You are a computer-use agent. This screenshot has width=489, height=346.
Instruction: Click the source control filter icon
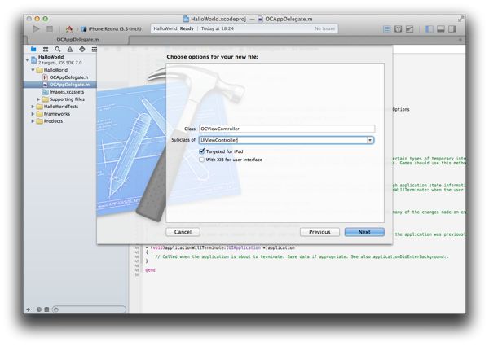click(x=46, y=309)
